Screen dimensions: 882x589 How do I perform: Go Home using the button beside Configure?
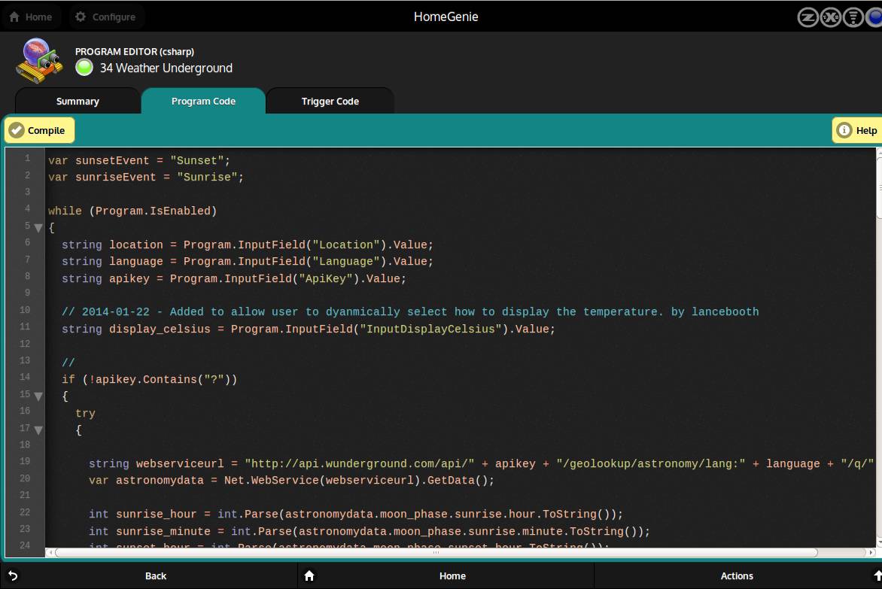click(31, 17)
